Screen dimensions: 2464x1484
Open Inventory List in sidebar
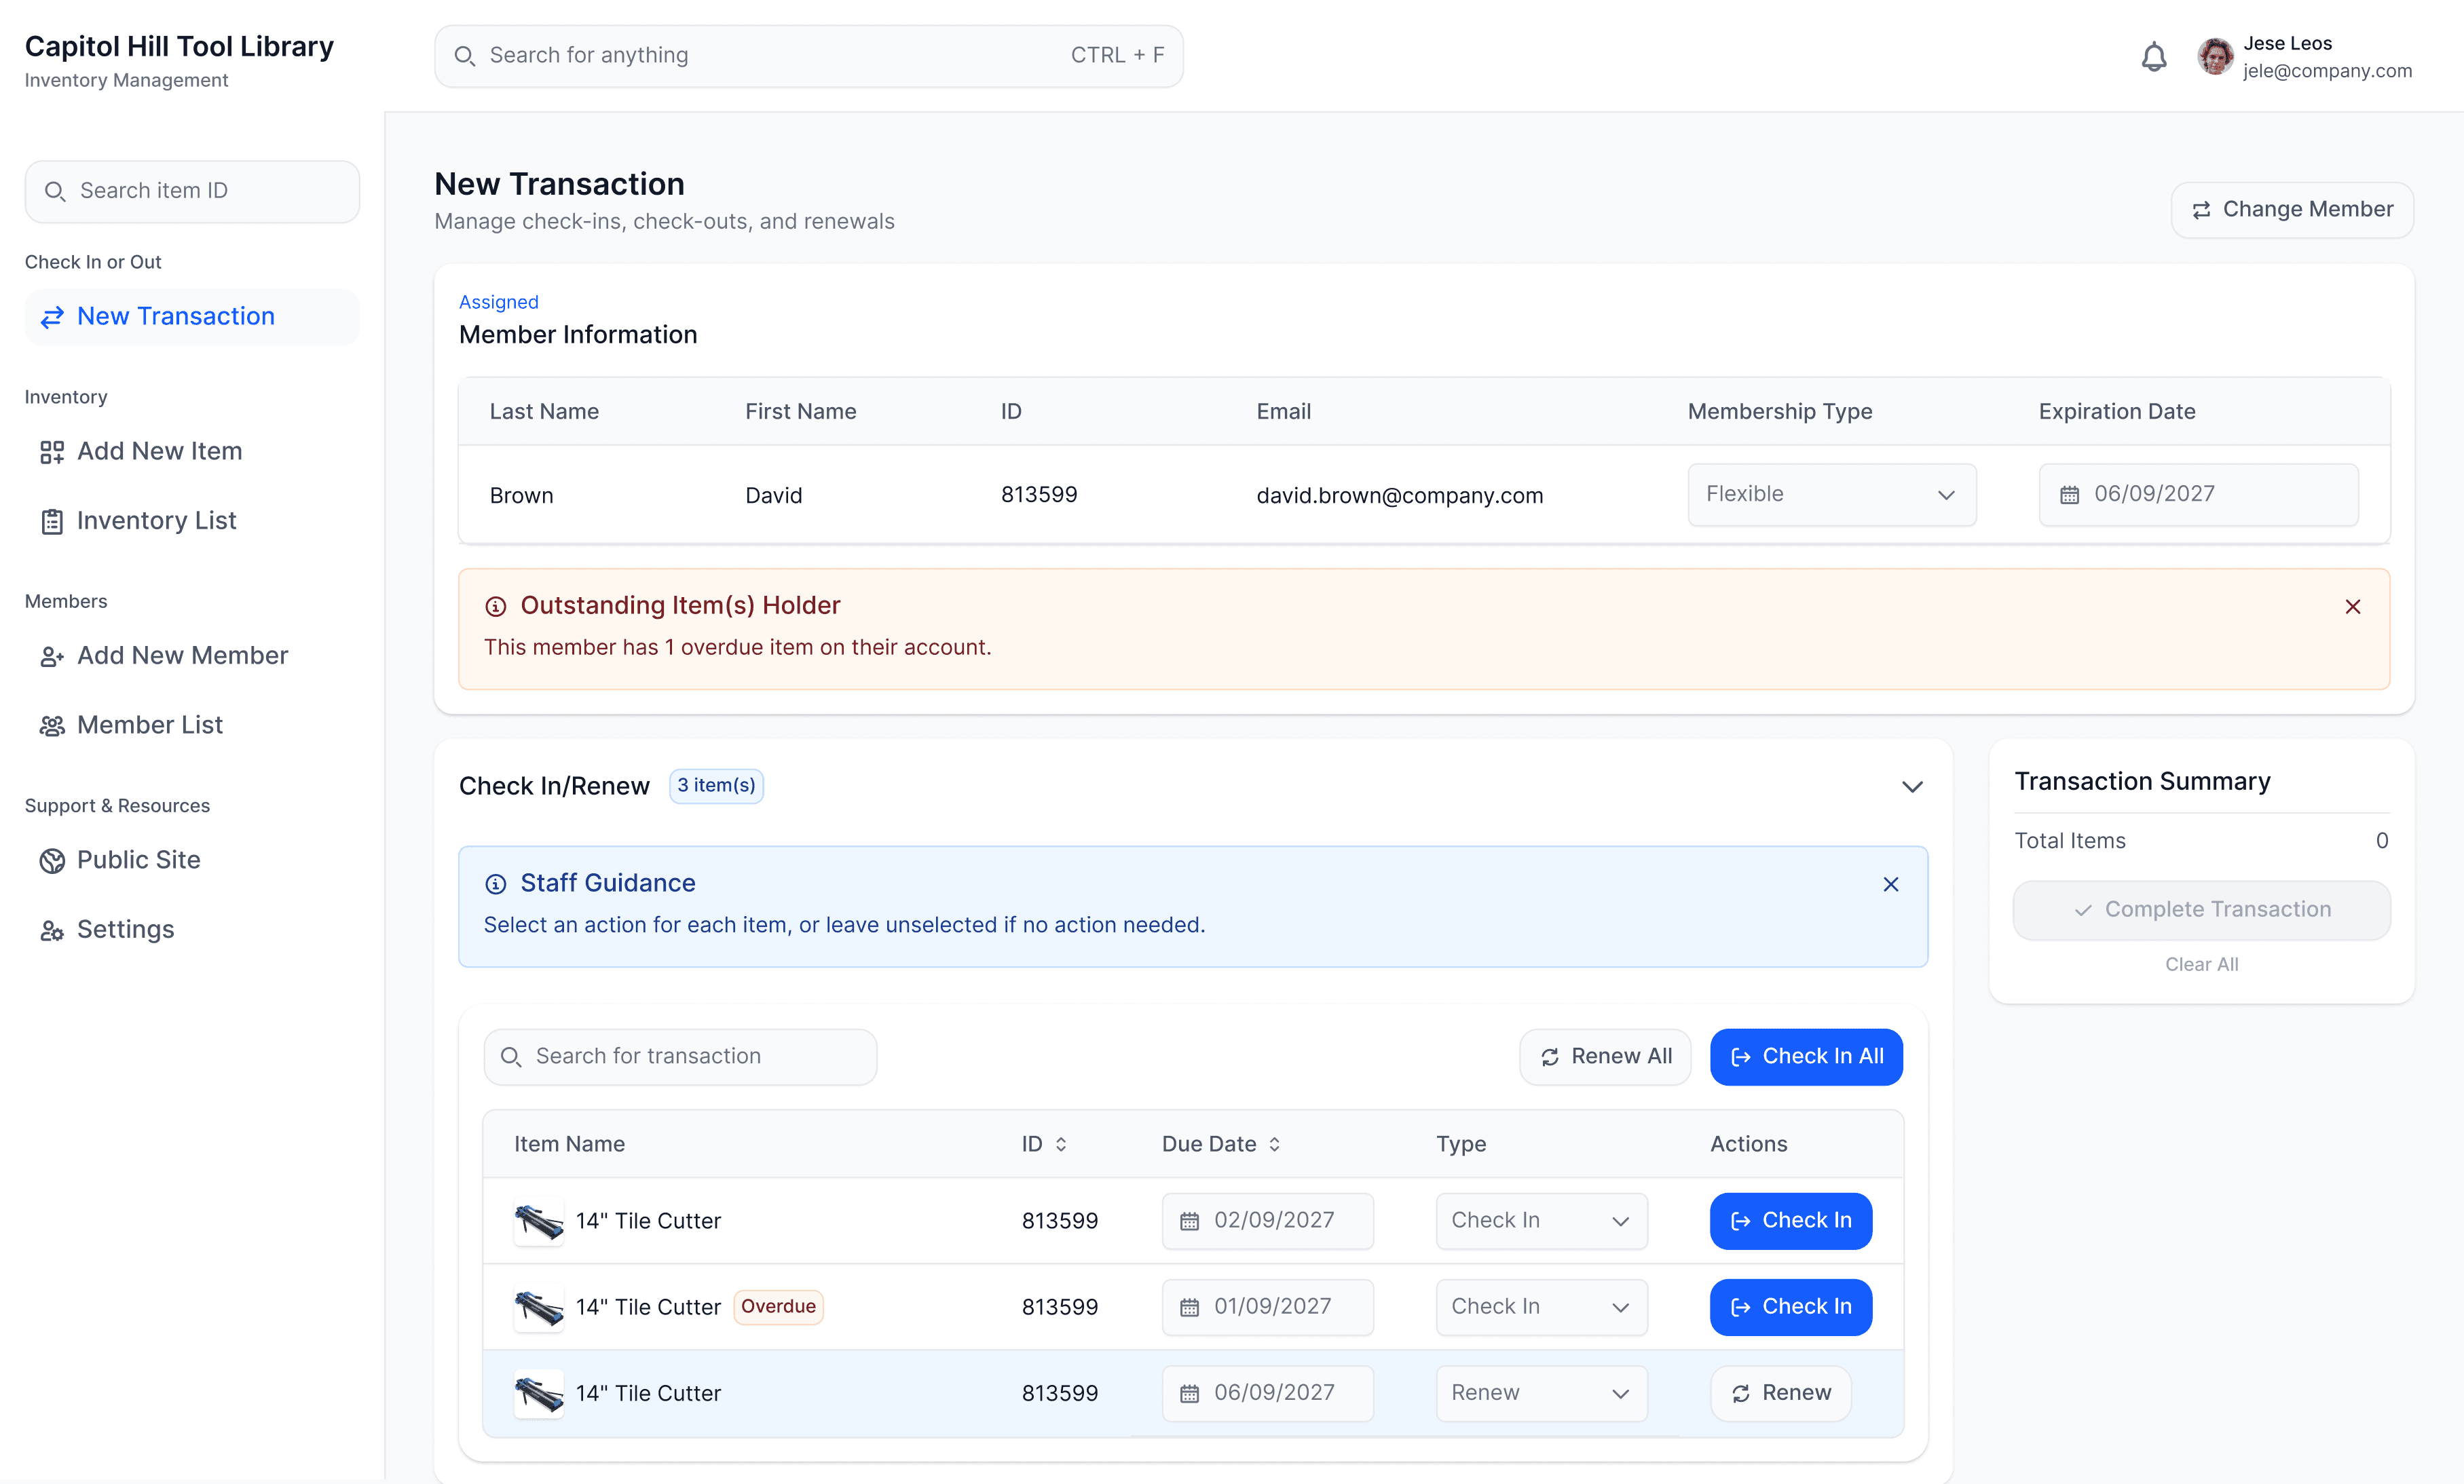(x=156, y=520)
